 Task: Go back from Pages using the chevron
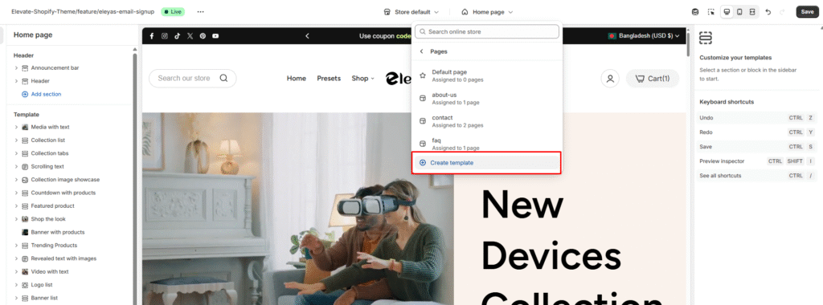tap(421, 51)
